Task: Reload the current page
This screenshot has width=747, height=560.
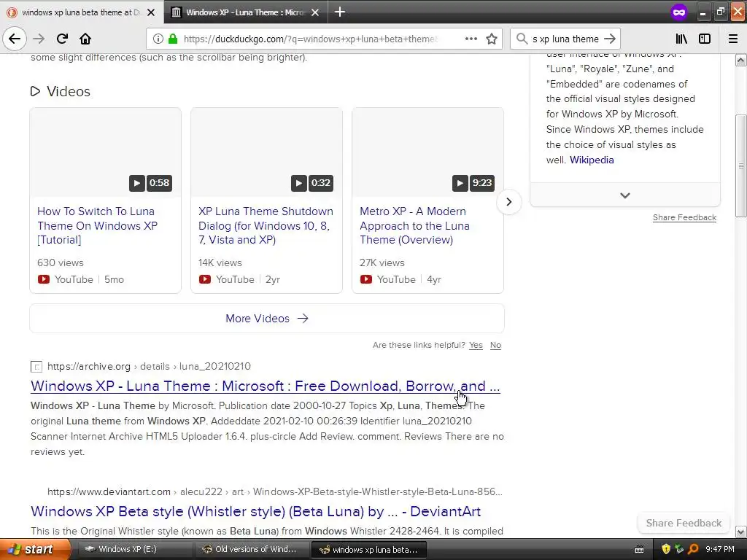Action: 62,39
